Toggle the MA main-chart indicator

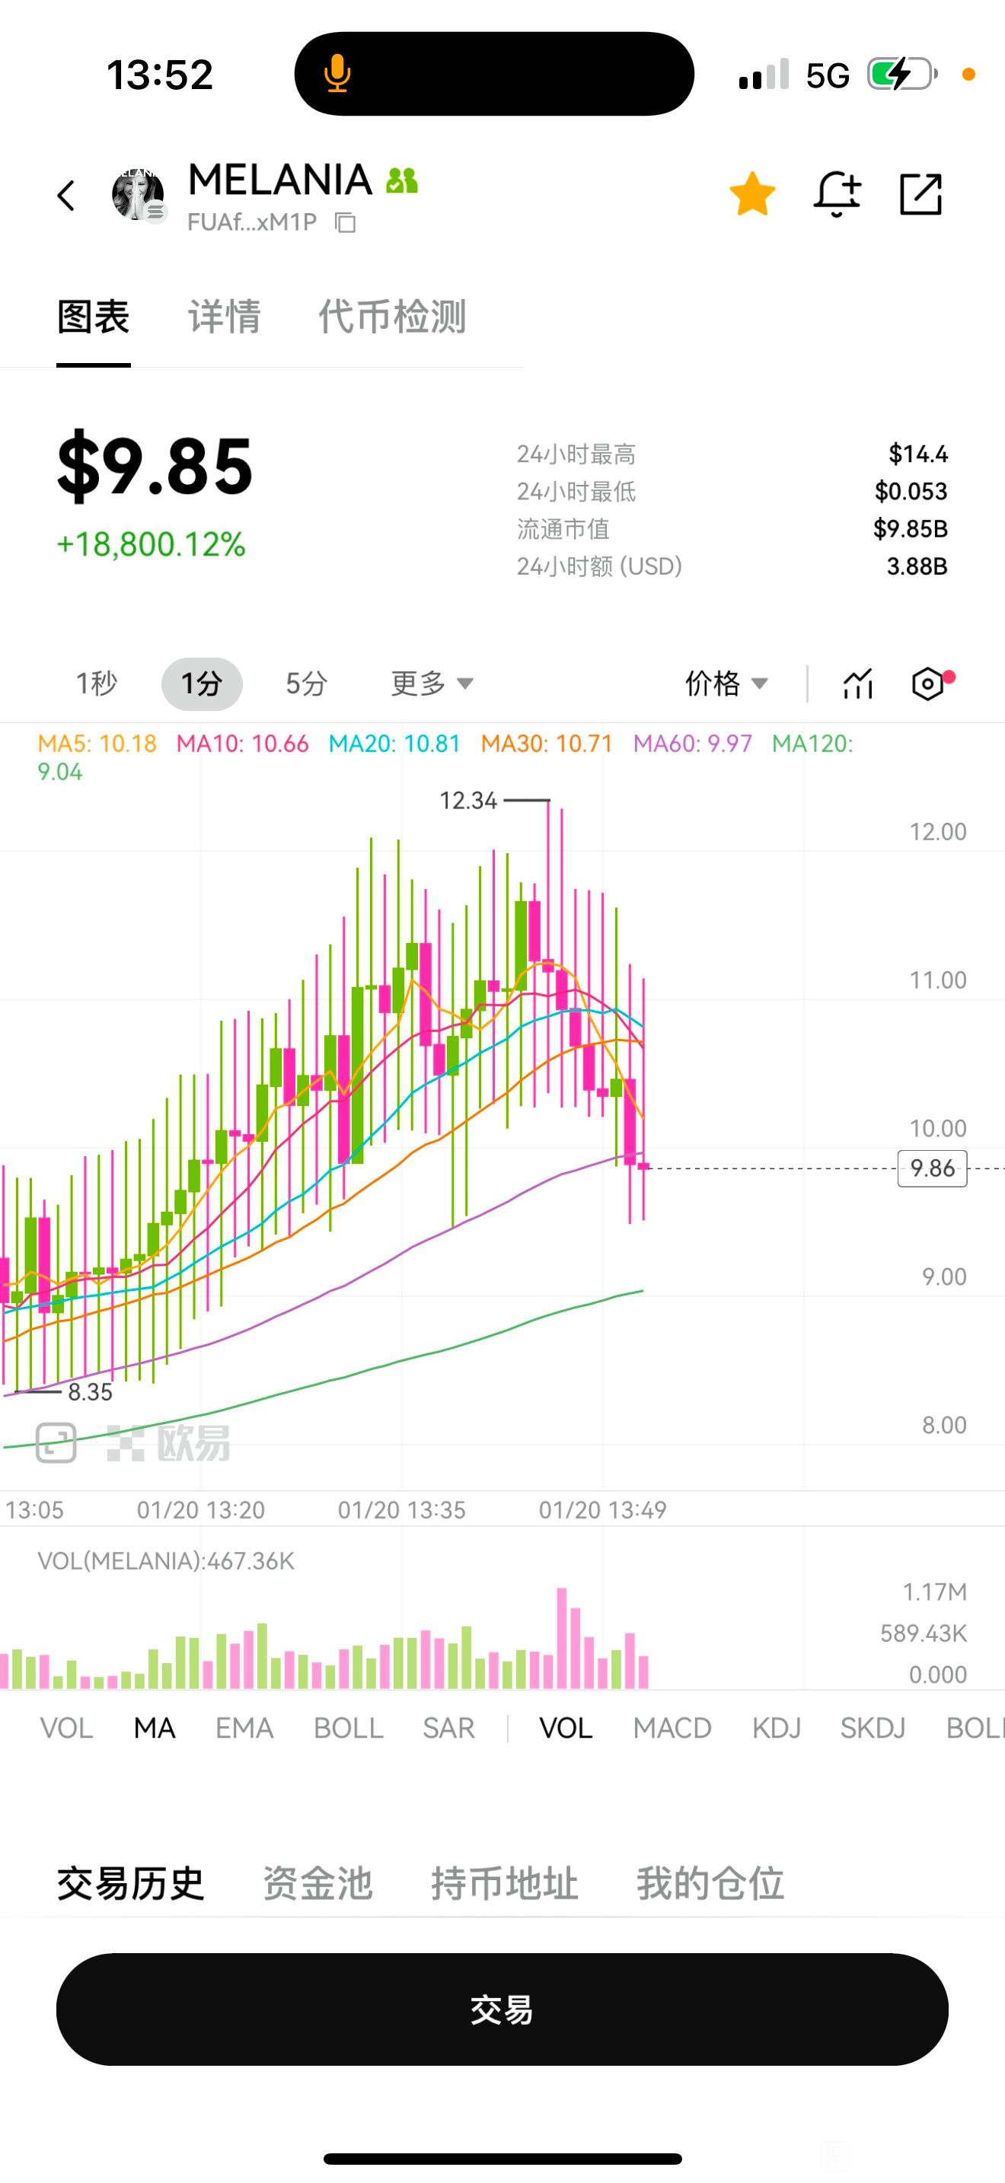point(155,1728)
